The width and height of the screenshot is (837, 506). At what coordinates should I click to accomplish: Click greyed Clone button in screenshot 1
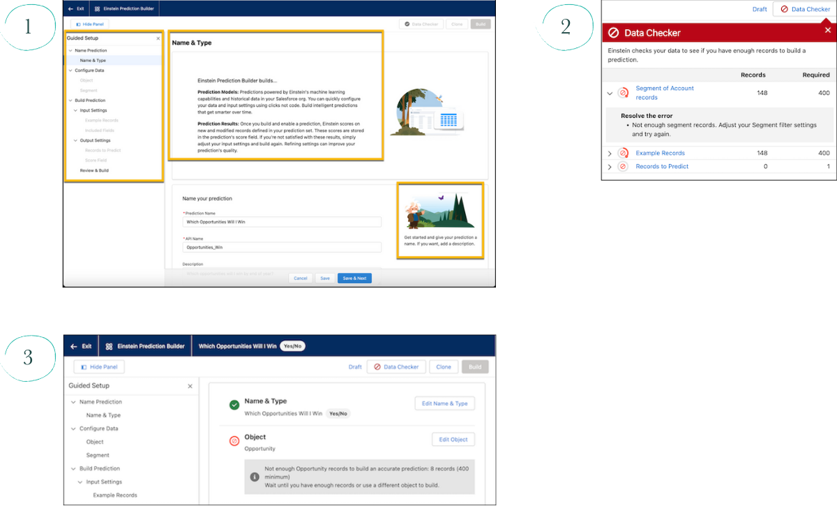click(457, 24)
